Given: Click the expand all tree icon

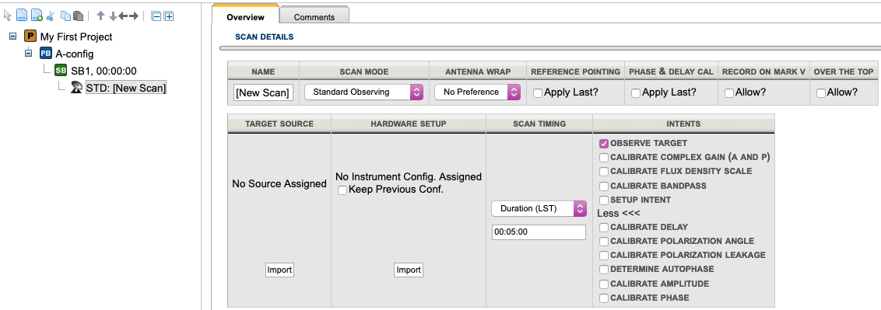Looking at the screenshot, I should [x=169, y=16].
